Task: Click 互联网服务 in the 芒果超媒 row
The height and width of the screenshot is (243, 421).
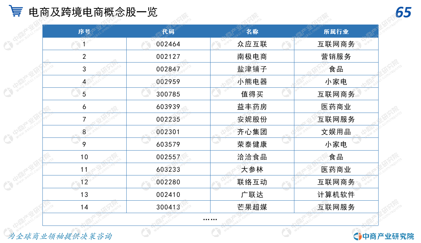Action: tap(336, 207)
